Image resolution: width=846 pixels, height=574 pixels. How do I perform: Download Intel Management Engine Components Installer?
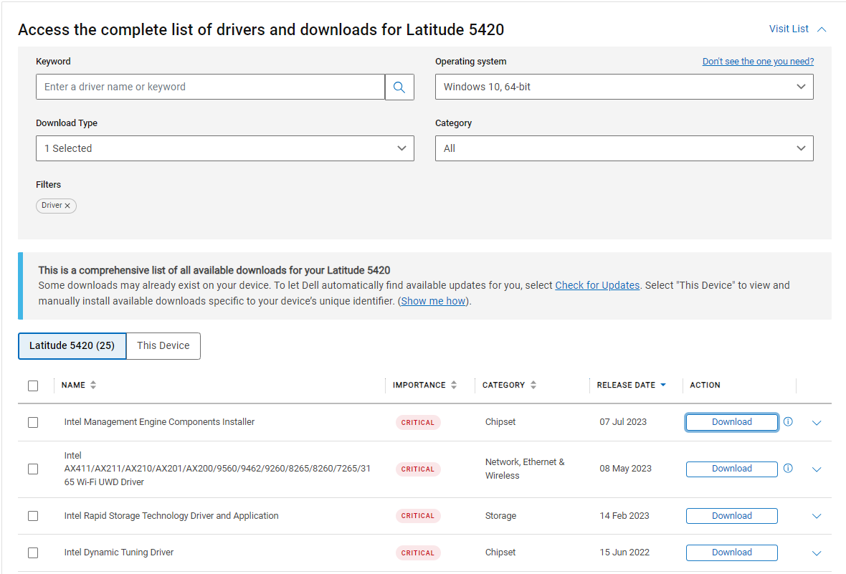[x=731, y=422]
